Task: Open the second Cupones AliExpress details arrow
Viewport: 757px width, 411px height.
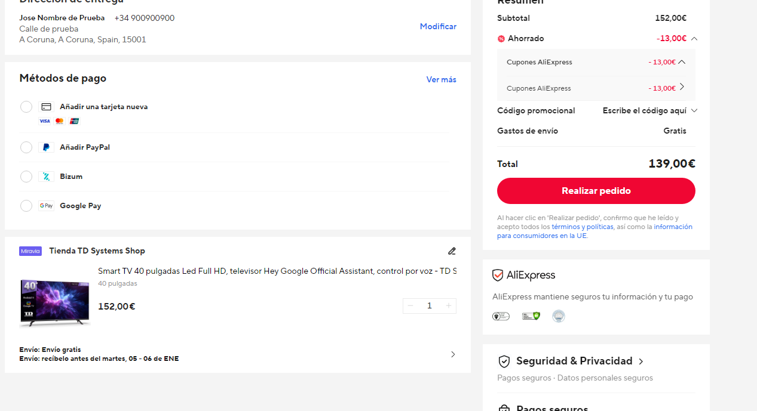Action: coord(682,87)
